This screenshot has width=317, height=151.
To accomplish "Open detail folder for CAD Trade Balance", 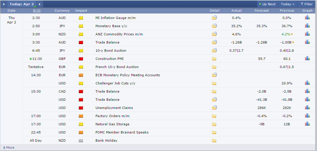I will (214, 91).
